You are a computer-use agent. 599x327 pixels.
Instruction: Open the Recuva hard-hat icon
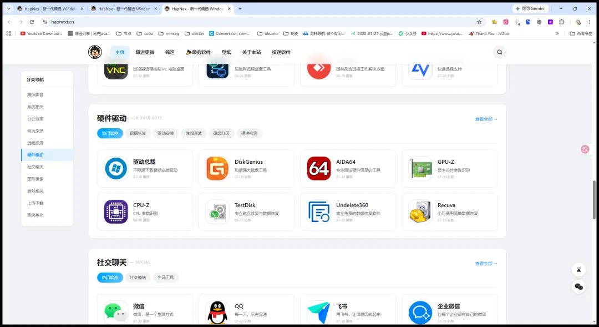coord(420,212)
